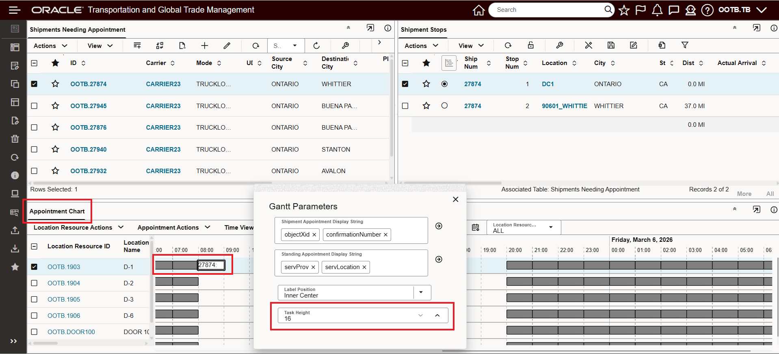Viewport: 779px width, 354px height.
Task: Open accessibility person icon in header
Action: (x=690, y=10)
